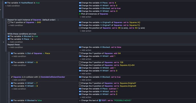Click icon of Y position of Squares add 64
Screen dimensions: 196x103
coord(80,53)
